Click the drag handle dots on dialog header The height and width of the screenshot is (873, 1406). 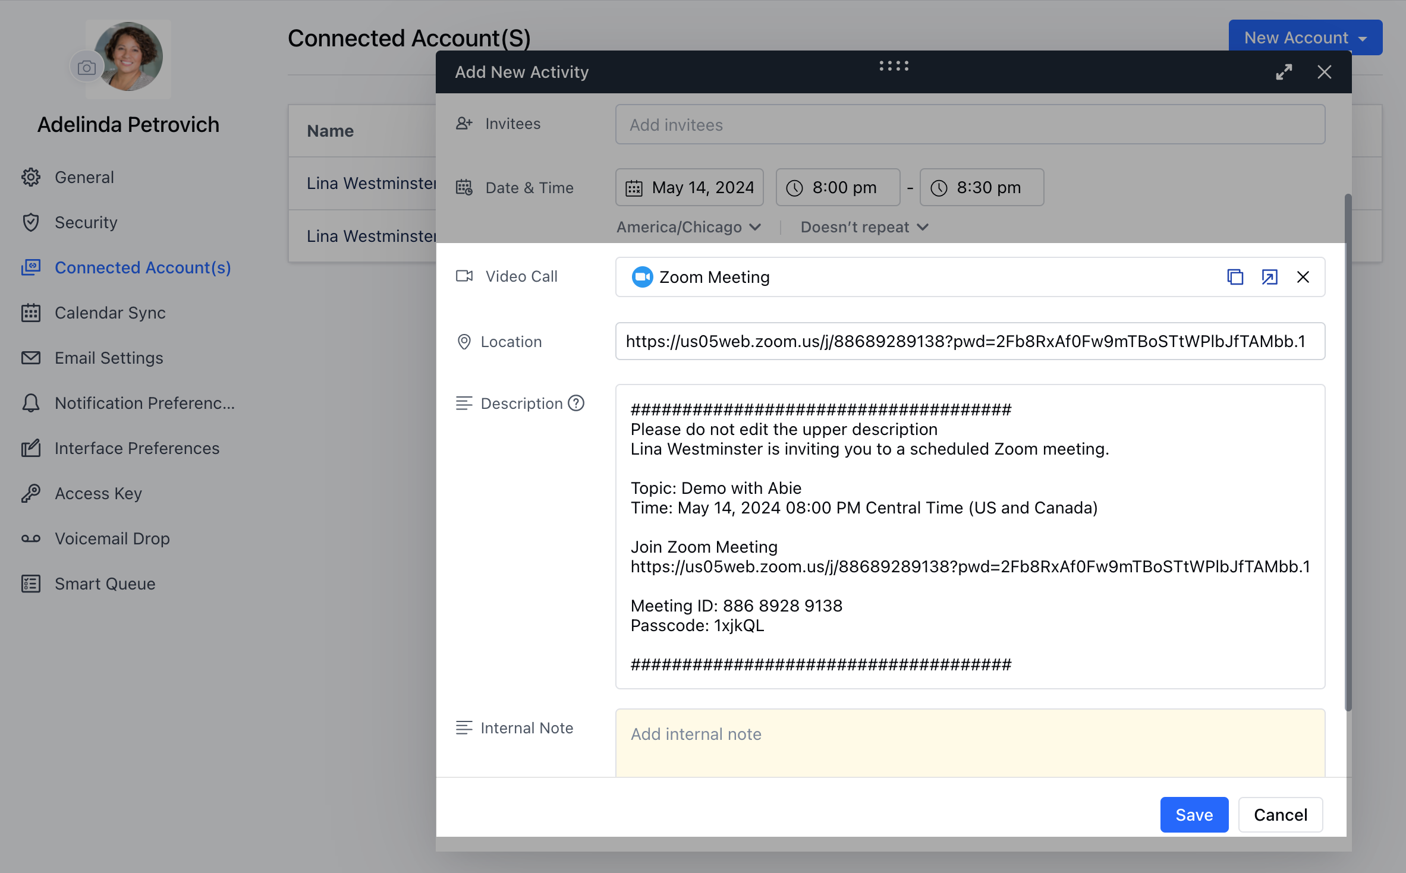tap(894, 66)
